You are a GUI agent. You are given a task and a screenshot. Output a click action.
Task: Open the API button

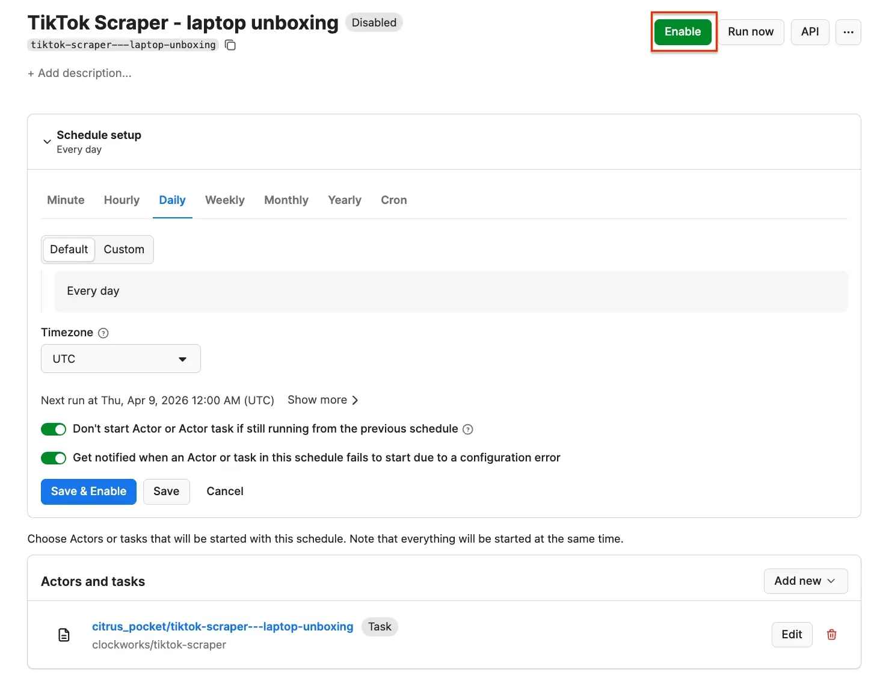click(810, 32)
